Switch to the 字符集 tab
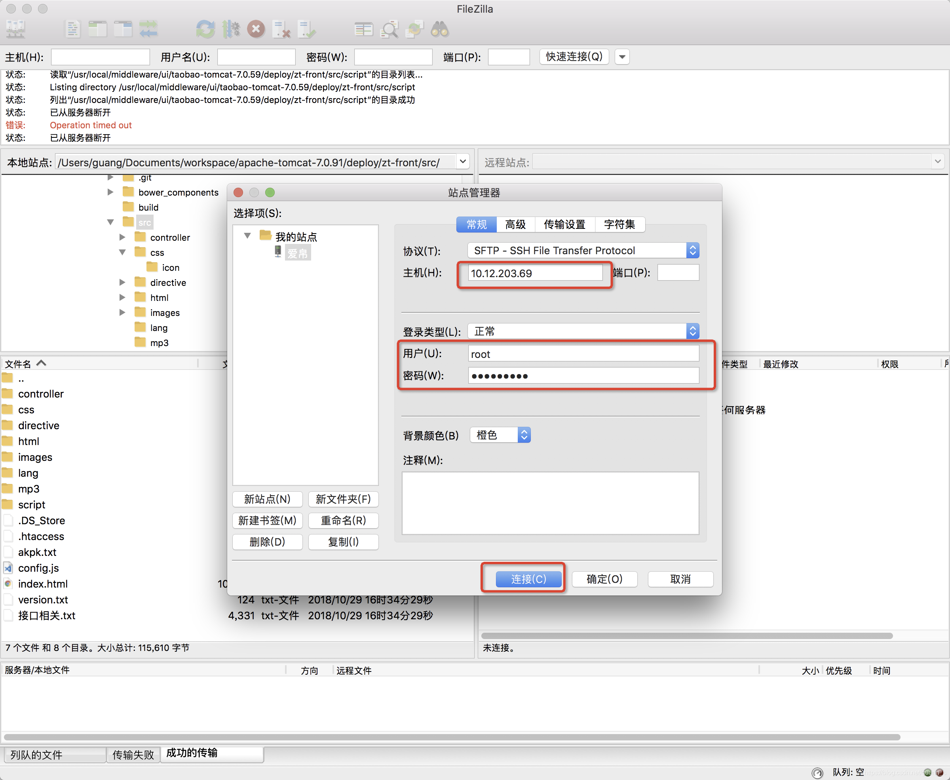The image size is (950, 780). coord(619,224)
